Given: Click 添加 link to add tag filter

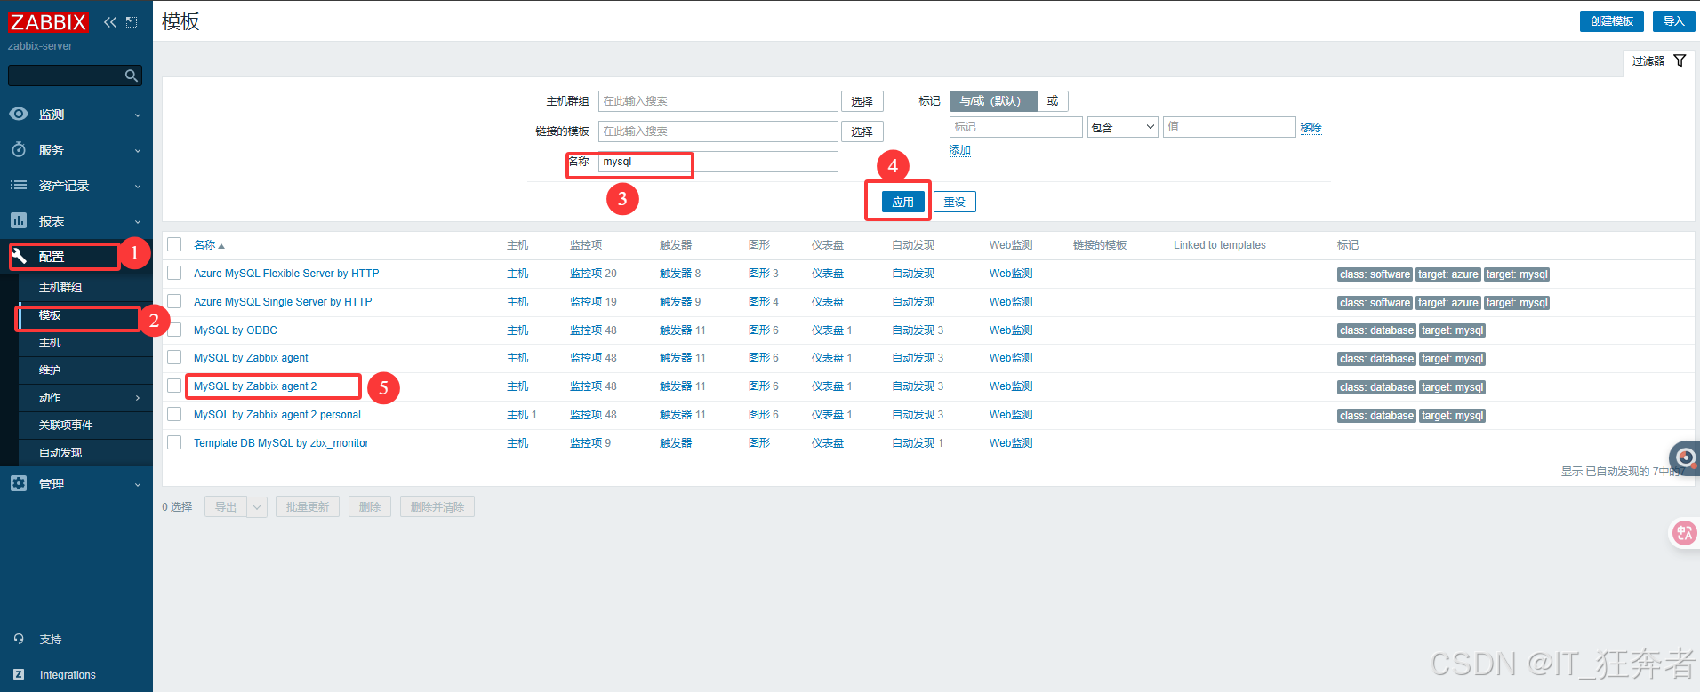Looking at the screenshot, I should click(x=959, y=150).
